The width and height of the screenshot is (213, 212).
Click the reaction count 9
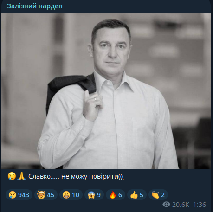[x=99, y=195]
